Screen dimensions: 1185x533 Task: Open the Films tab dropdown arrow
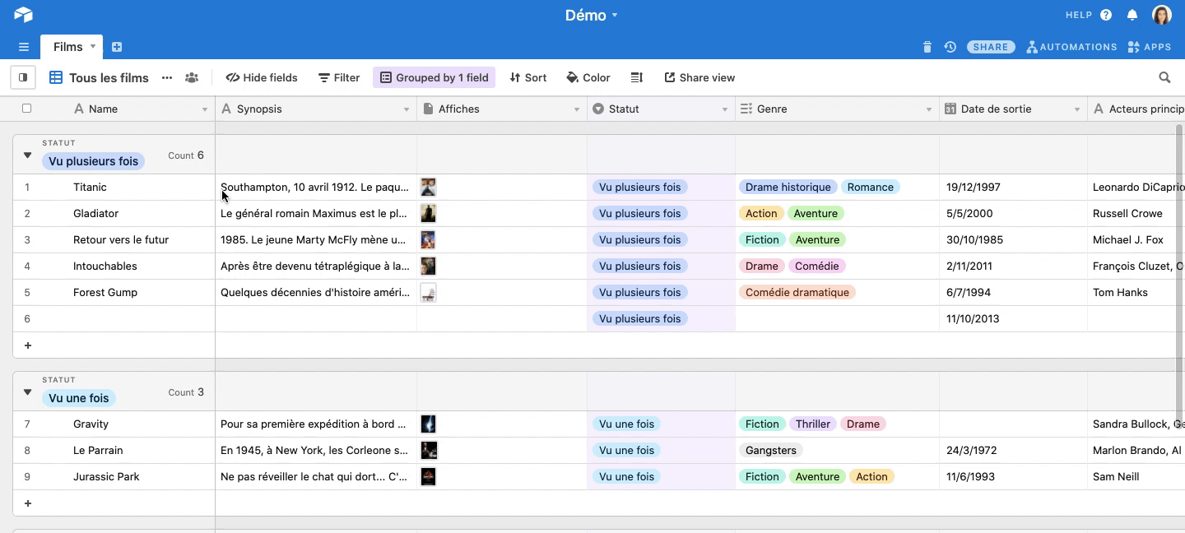pyautogui.click(x=93, y=47)
